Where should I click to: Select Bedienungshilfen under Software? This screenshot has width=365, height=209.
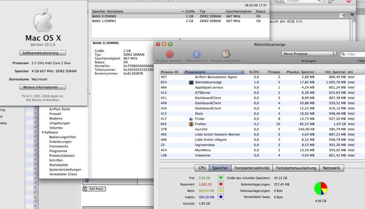(63, 137)
